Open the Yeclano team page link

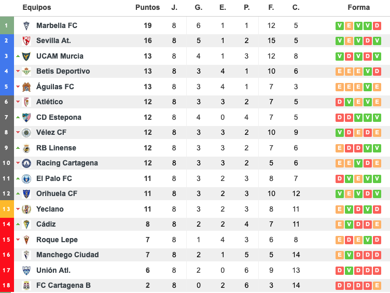[x=50, y=209]
